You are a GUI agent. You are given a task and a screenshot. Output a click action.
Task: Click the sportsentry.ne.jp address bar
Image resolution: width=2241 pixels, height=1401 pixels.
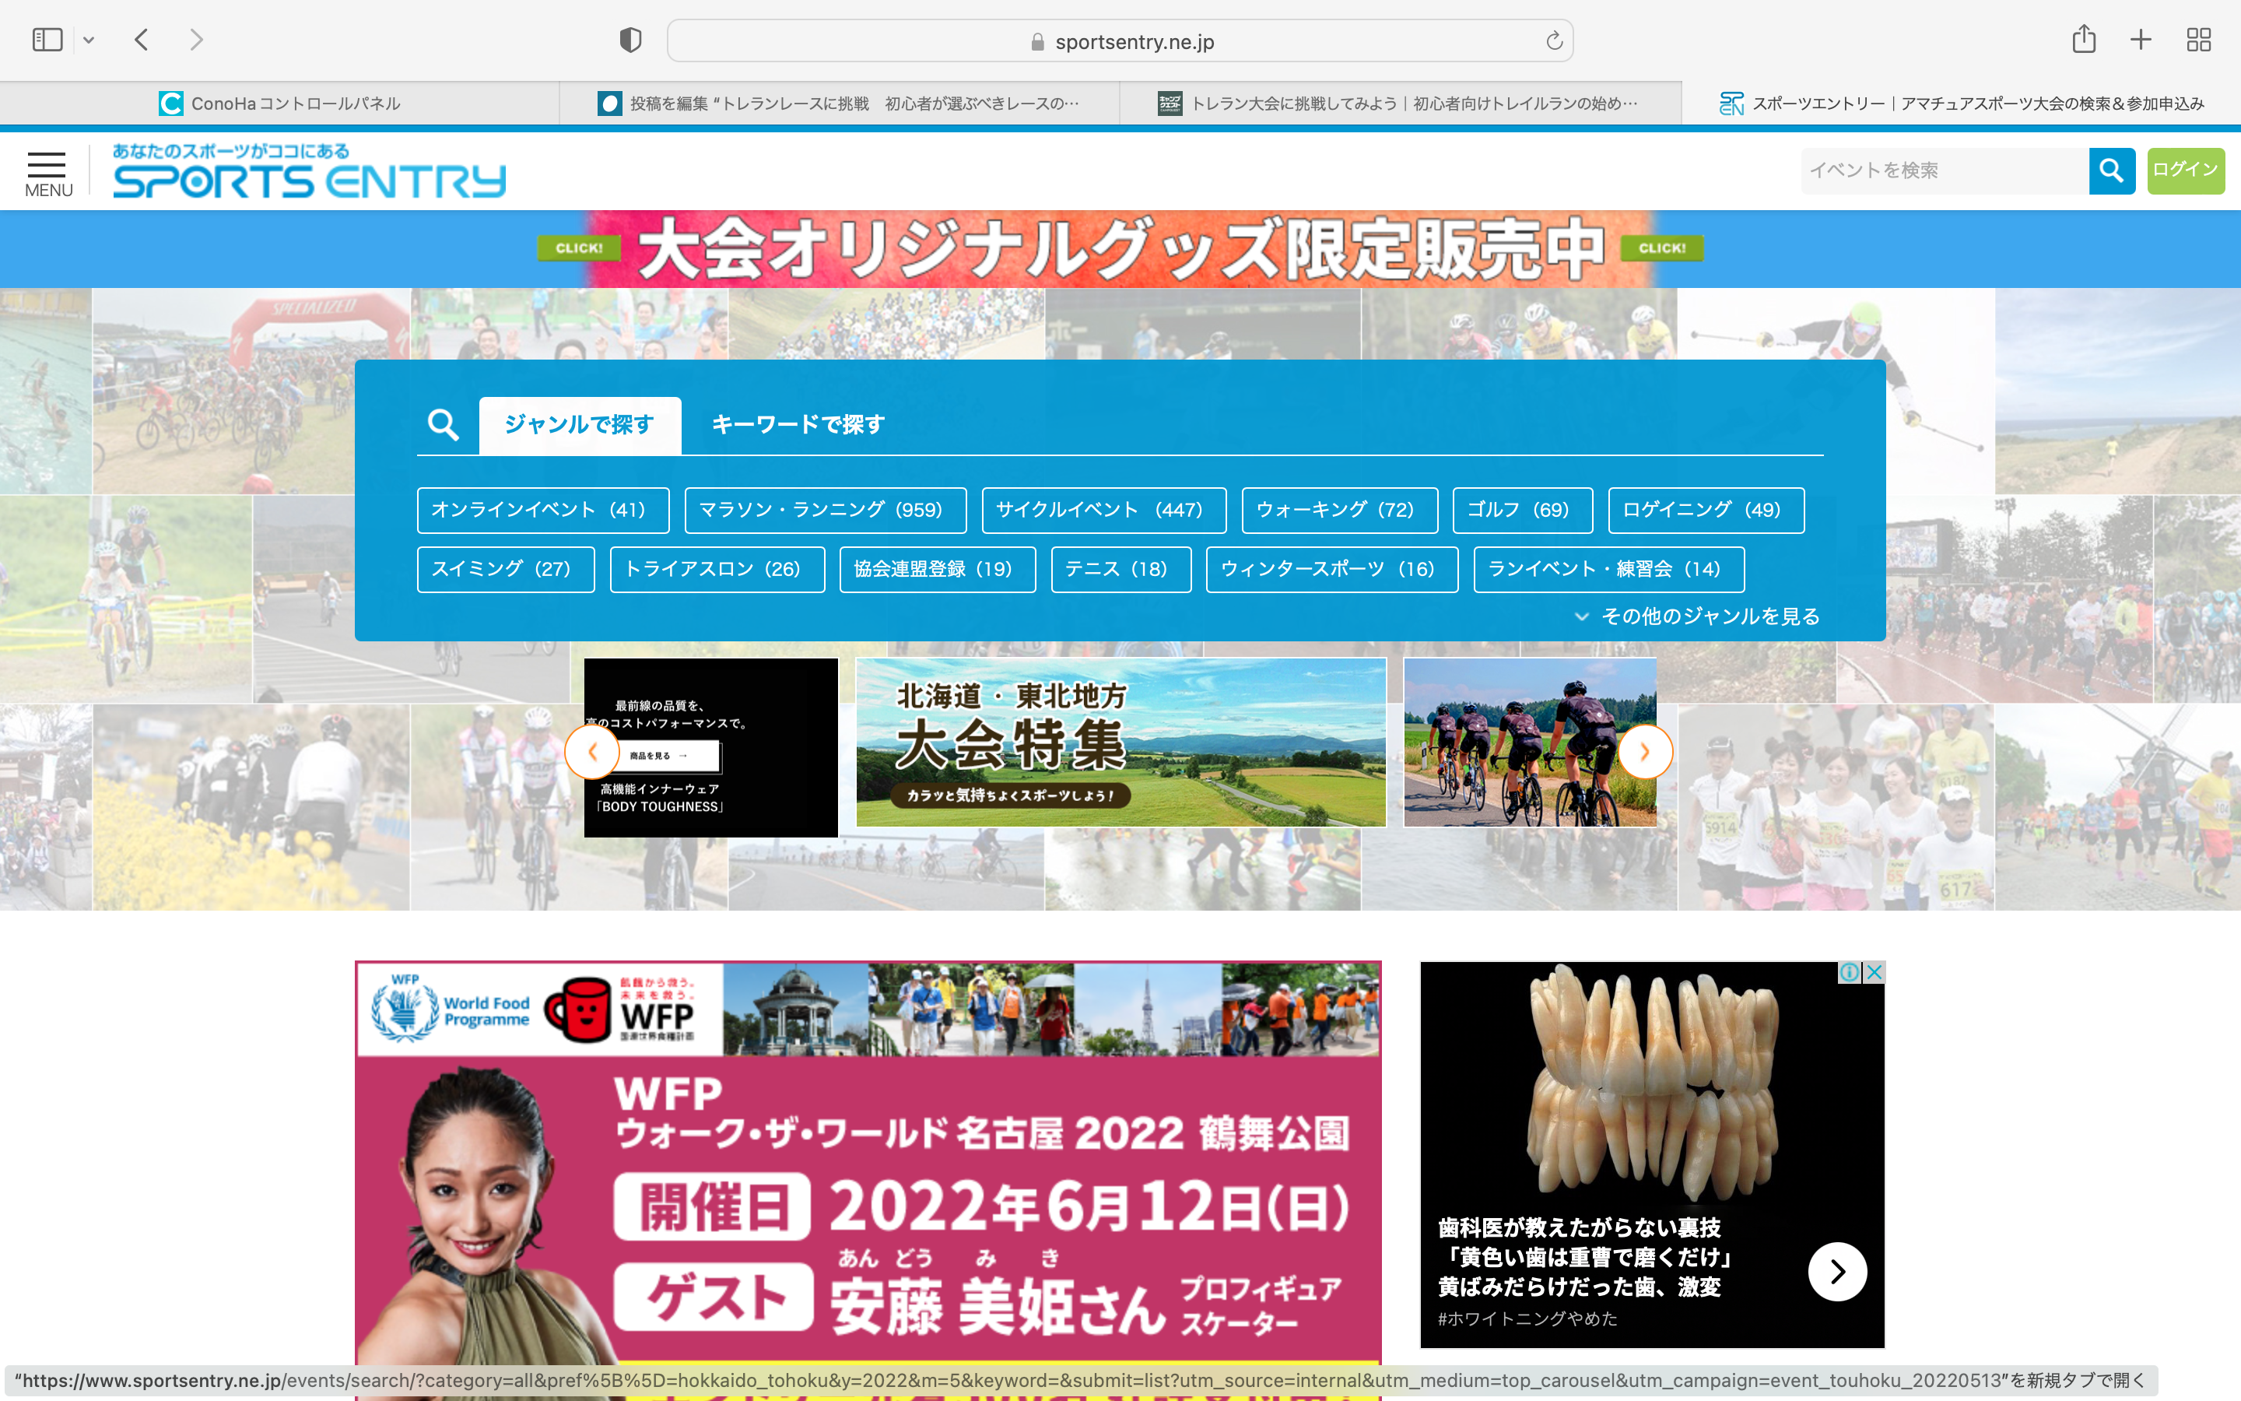pyautogui.click(x=1120, y=40)
